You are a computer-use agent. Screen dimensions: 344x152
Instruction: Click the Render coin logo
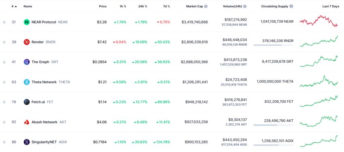(27, 42)
